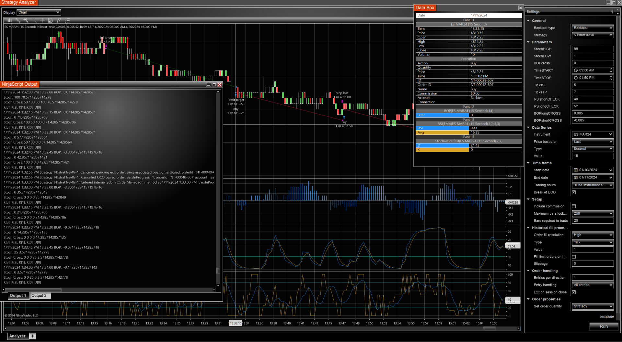Minimize the Strategy Analyzer window
This screenshot has width=622, height=342.
[608, 2]
